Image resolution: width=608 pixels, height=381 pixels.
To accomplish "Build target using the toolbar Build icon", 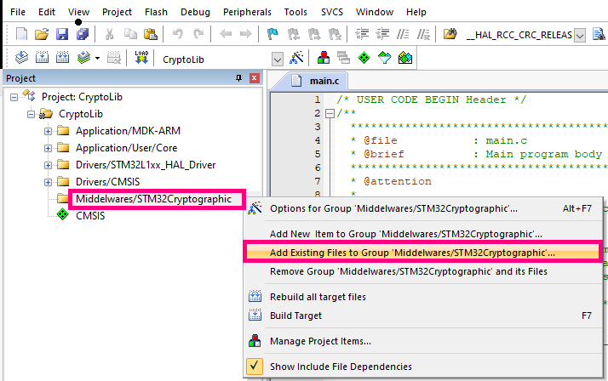I will pyautogui.click(x=42, y=58).
